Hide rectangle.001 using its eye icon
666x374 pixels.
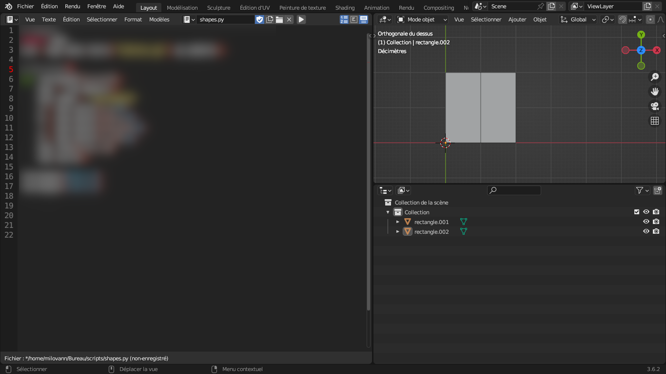point(646,222)
